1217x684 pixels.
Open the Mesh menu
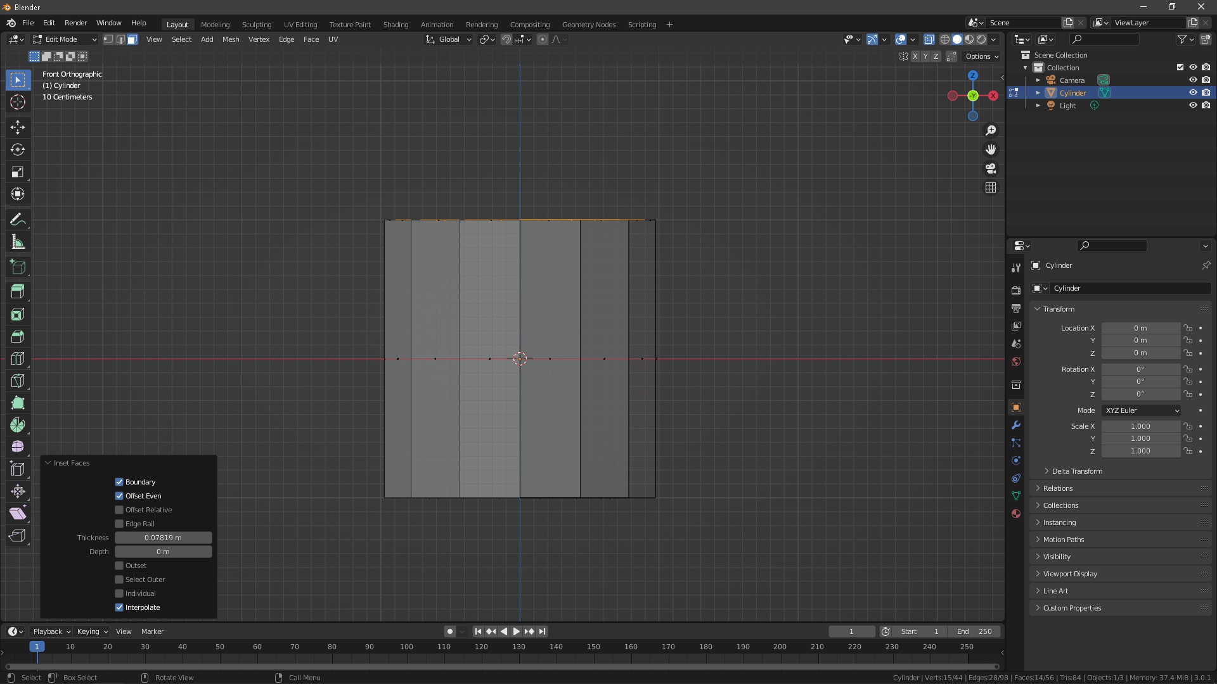231,39
